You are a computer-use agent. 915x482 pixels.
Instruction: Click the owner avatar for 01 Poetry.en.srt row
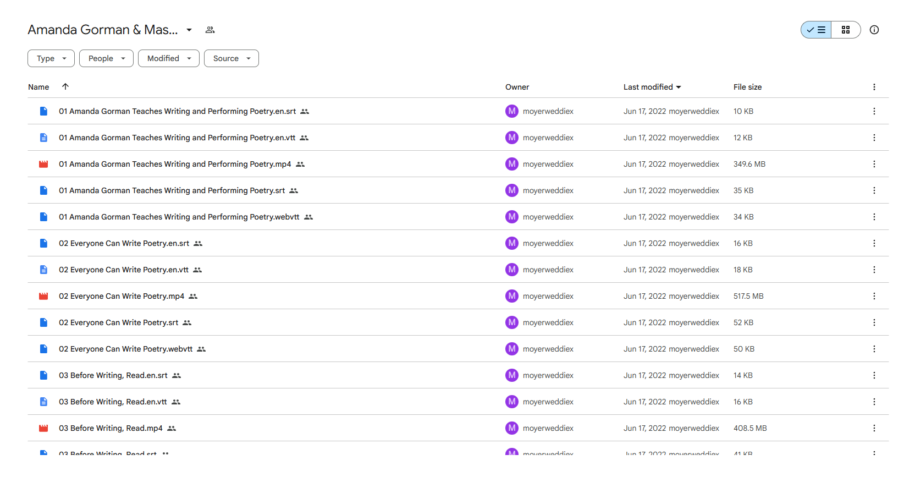[x=512, y=111]
